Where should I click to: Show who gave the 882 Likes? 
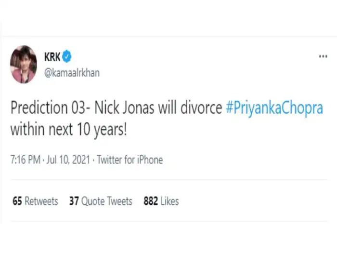coord(161,201)
